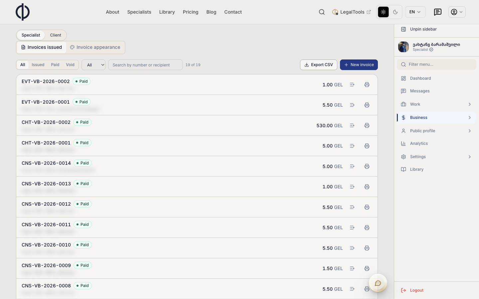This screenshot has height=299, width=479.
Task: Open the All type filter dropdown
Action: [93, 65]
